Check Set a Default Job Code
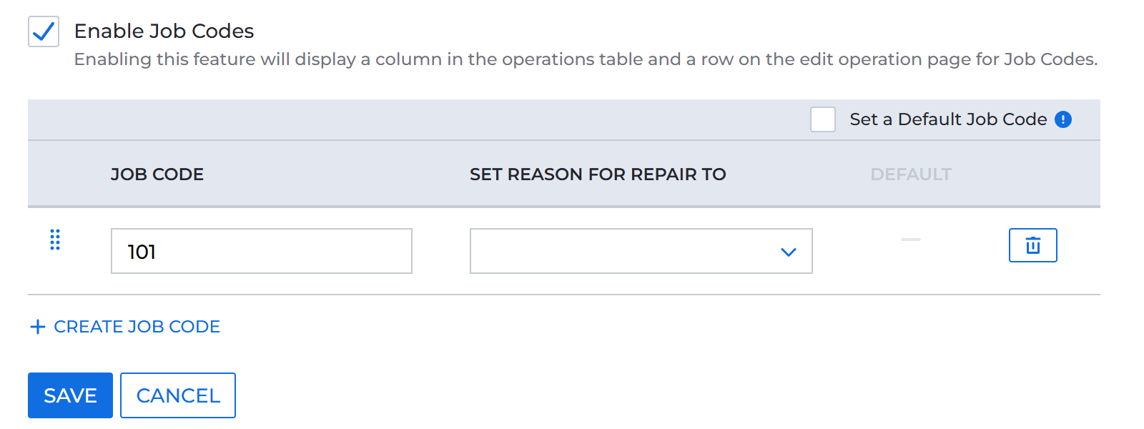The height and width of the screenshot is (429, 1144). 823,119
